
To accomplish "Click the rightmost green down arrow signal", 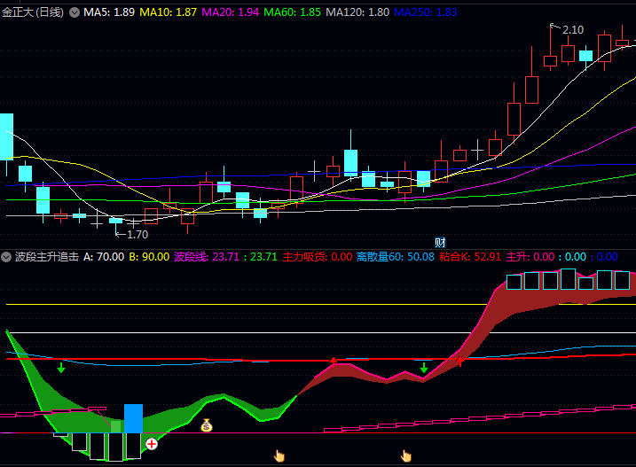I will 424,367.
